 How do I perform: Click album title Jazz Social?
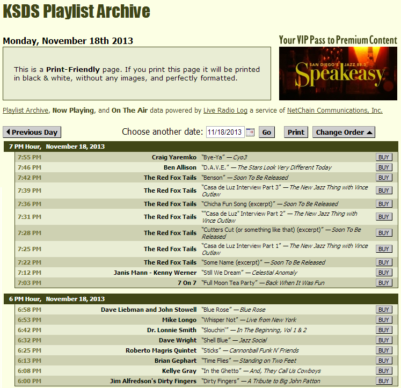coord(253,340)
